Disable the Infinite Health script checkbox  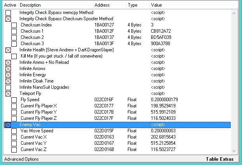[8, 50]
